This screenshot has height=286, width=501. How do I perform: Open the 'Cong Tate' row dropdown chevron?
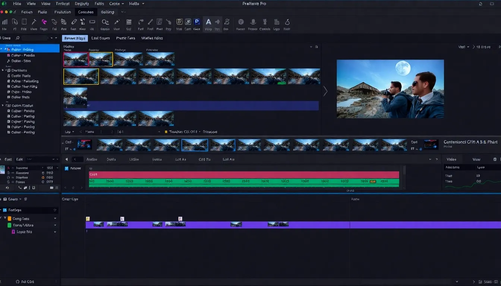click(55, 219)
